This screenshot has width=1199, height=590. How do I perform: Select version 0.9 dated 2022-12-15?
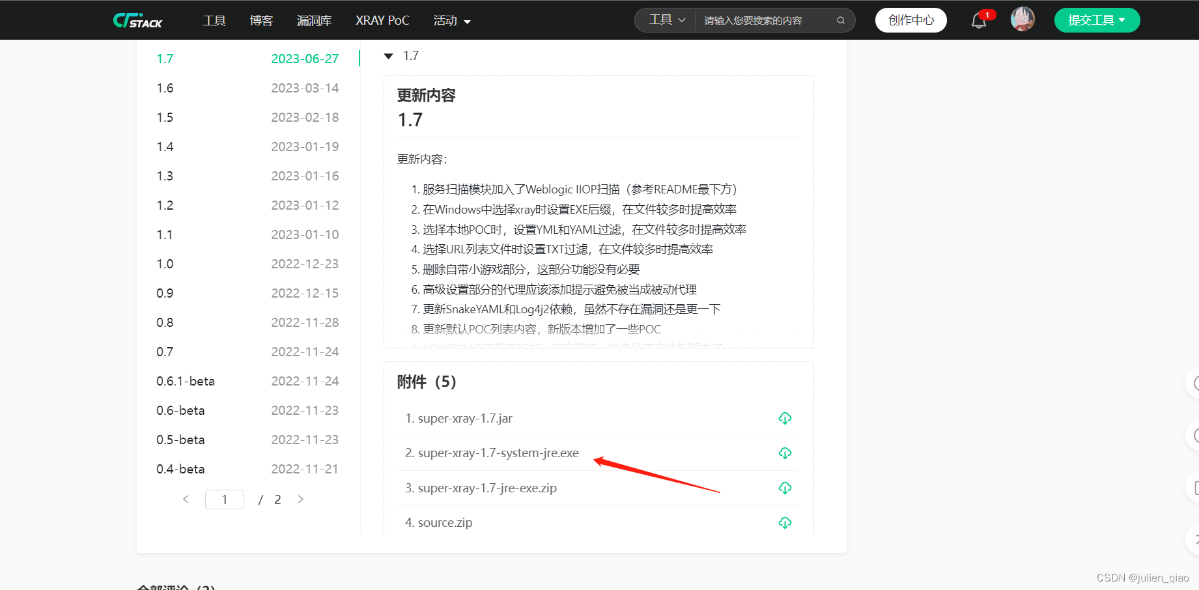(x=247, y=293)
